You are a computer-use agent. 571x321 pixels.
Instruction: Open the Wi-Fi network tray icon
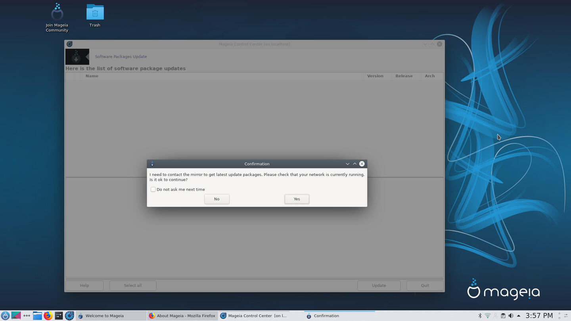pyautogui.click(x=488, y=316)
